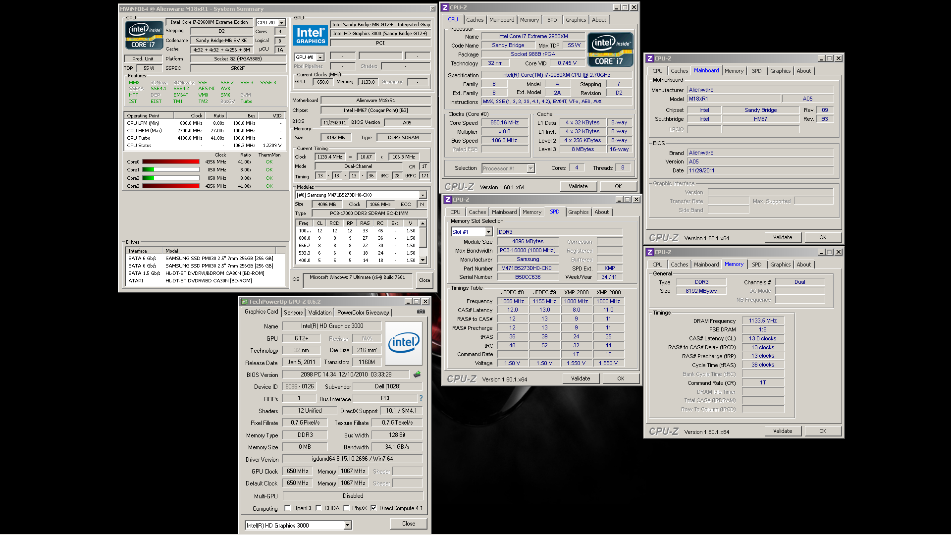Image resolution: width=951 pixels, height=535 pixels.
Task: Select the SATA 1.5 Gb/s BDROM drive row
Action: click(206, 273)
